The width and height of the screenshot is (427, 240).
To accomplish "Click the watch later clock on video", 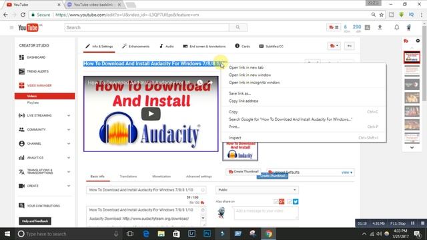I will pos(200,82).
